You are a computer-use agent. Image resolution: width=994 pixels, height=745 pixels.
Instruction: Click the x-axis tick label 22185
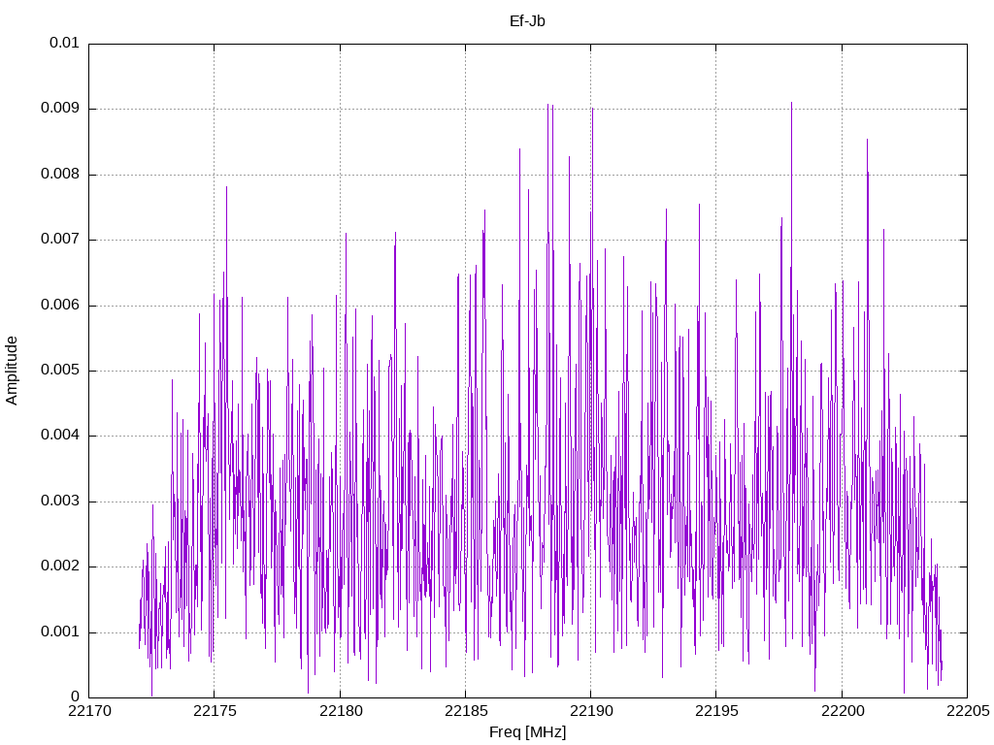click(x=465, y=711)
